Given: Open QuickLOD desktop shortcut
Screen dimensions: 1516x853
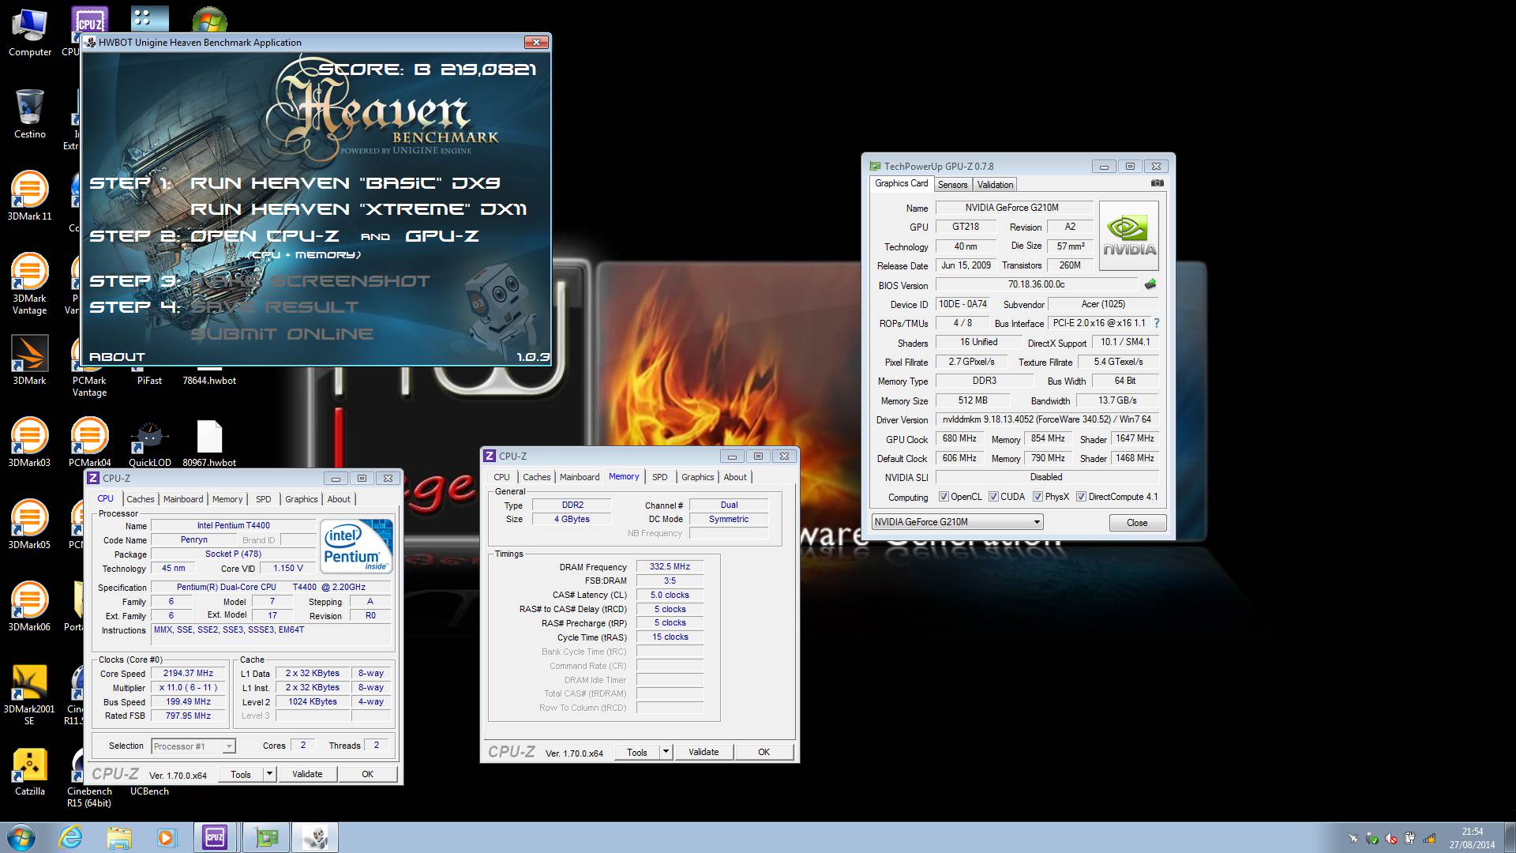Looking at the screenshot, I should point(149,442).
